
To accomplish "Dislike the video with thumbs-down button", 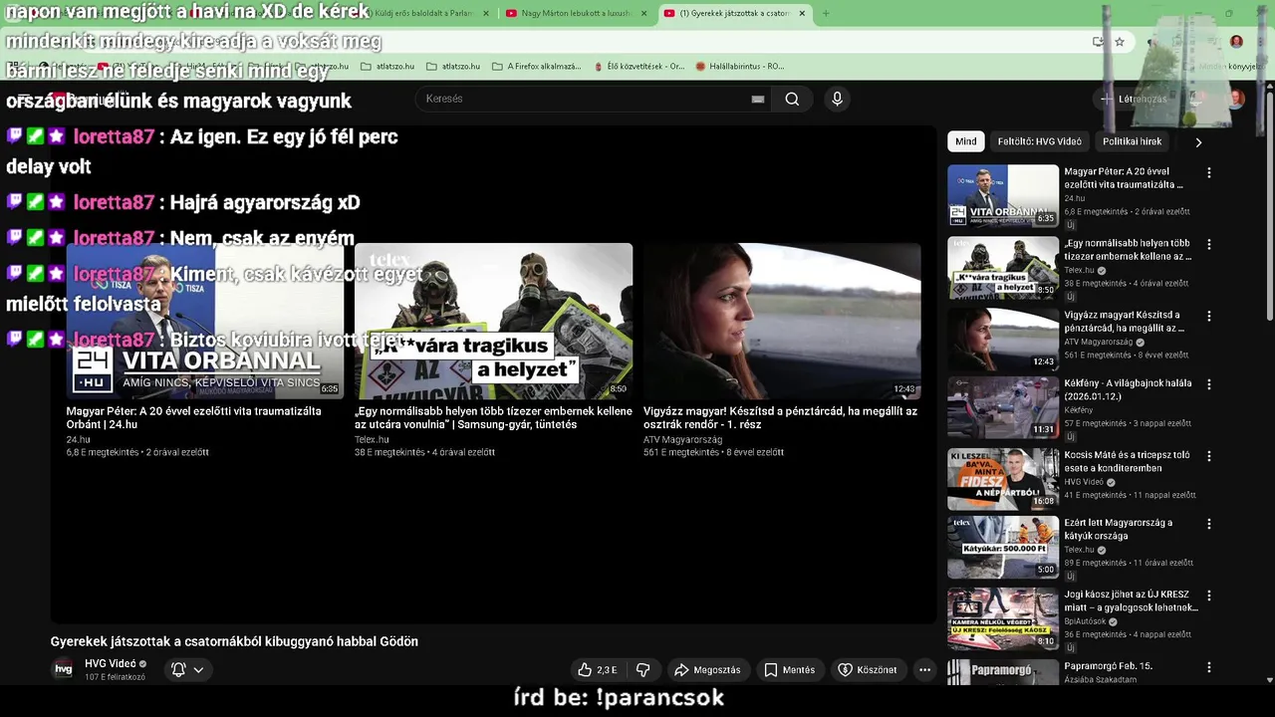I will point(643,670).
